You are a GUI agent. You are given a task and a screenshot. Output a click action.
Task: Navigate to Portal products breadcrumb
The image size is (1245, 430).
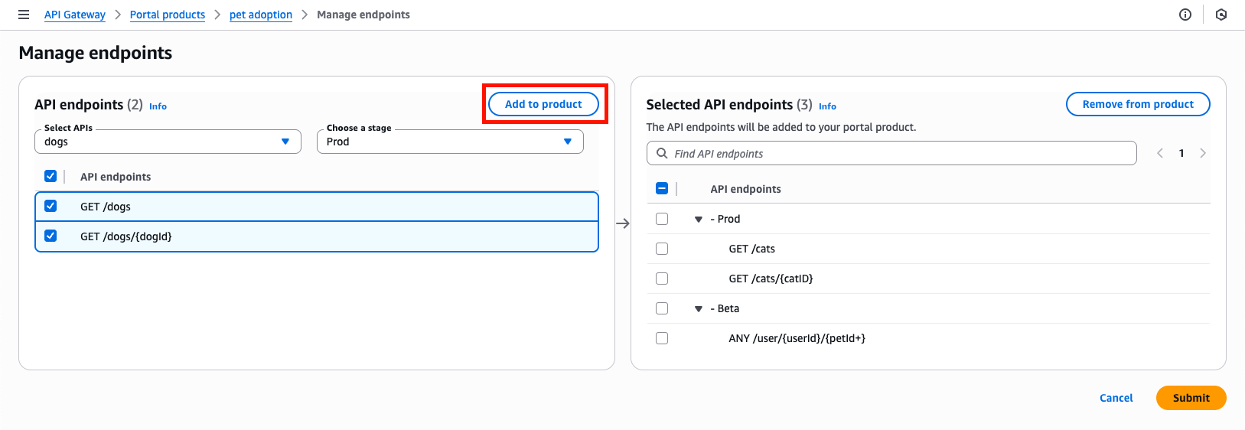point(168,15)
